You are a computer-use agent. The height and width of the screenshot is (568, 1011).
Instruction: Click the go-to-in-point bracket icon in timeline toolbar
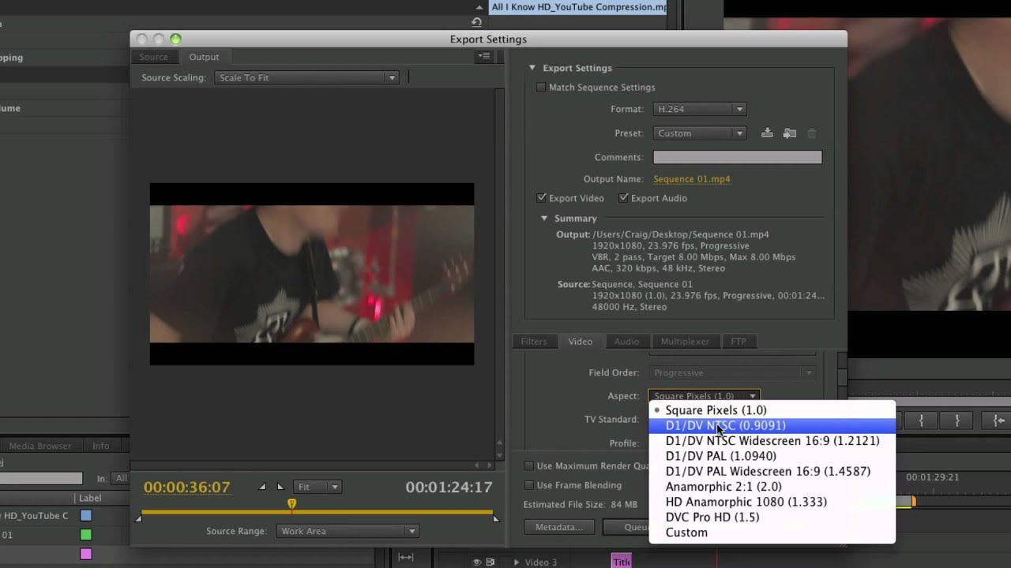[x=921, y=420]
